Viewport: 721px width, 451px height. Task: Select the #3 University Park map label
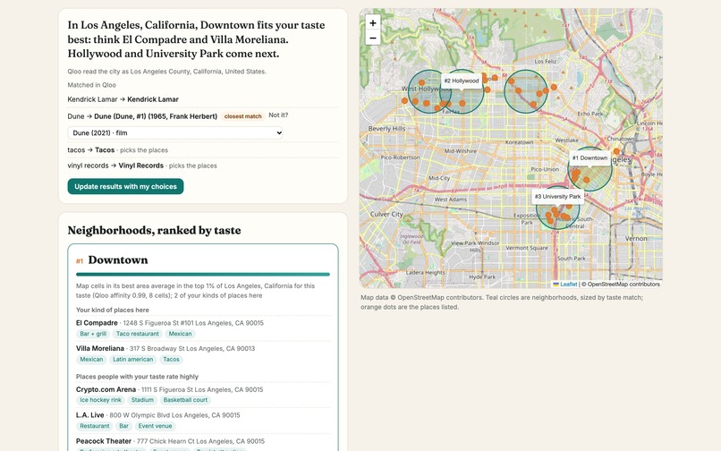558,197
